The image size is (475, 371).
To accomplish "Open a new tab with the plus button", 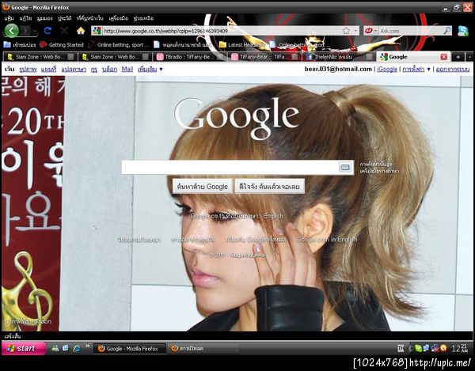I will 458,57.
